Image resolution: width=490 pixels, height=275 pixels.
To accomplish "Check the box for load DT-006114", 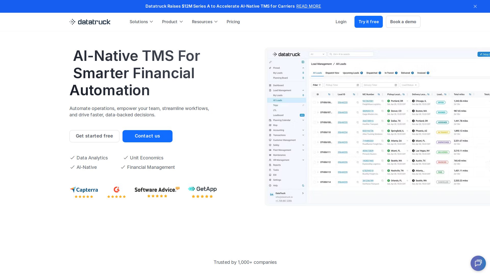I will [x=314, y=182].
